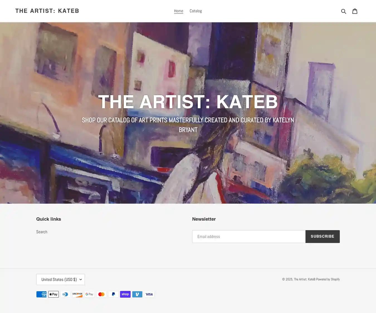Focus the Email address input field
Screen dimensions: 376x313
click(249, 237)
